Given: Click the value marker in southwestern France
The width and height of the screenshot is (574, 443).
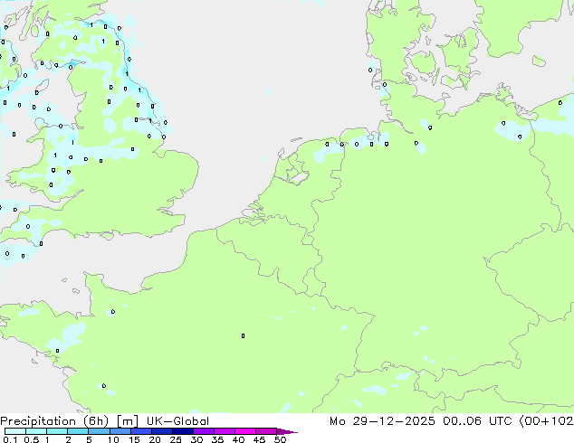Looking at the screenshot, I should point(104,386).
